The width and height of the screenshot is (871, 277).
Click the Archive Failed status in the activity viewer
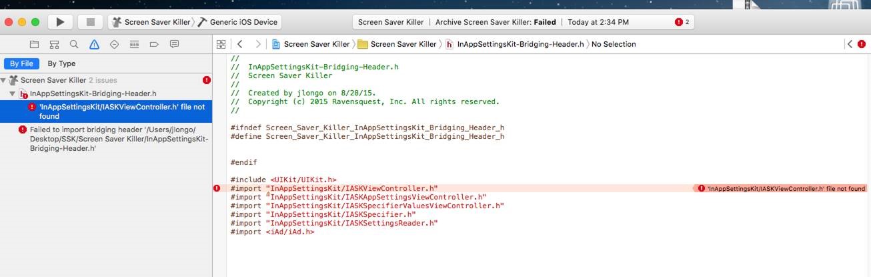[x=496, y=22]
